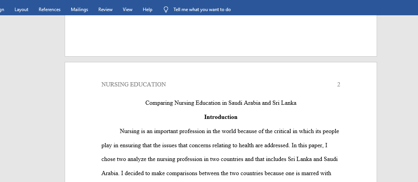Click the line starting 'chose two analyze'
The image size is (418, 182).
pos(220,159)
